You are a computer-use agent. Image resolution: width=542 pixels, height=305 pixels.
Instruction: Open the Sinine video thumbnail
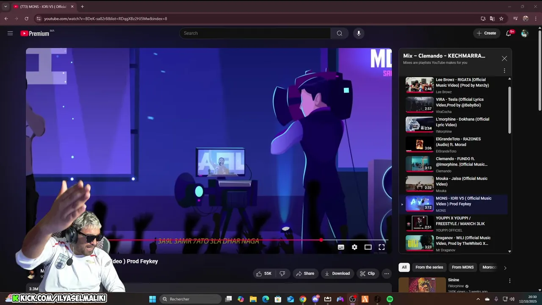pos(422,285)
